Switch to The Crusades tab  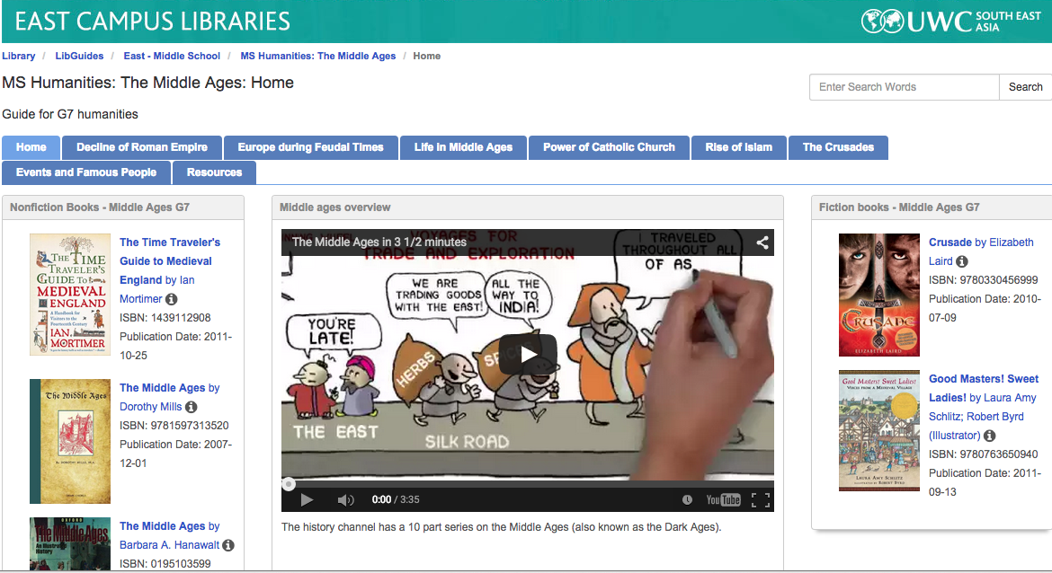[838, 147]
